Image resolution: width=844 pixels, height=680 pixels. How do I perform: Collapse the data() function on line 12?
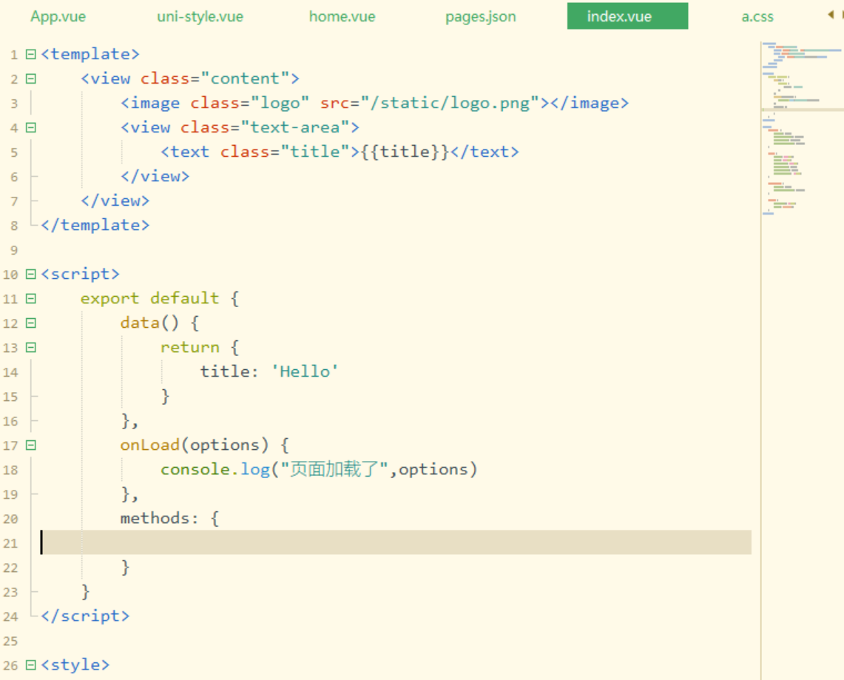tap(31, 323)
